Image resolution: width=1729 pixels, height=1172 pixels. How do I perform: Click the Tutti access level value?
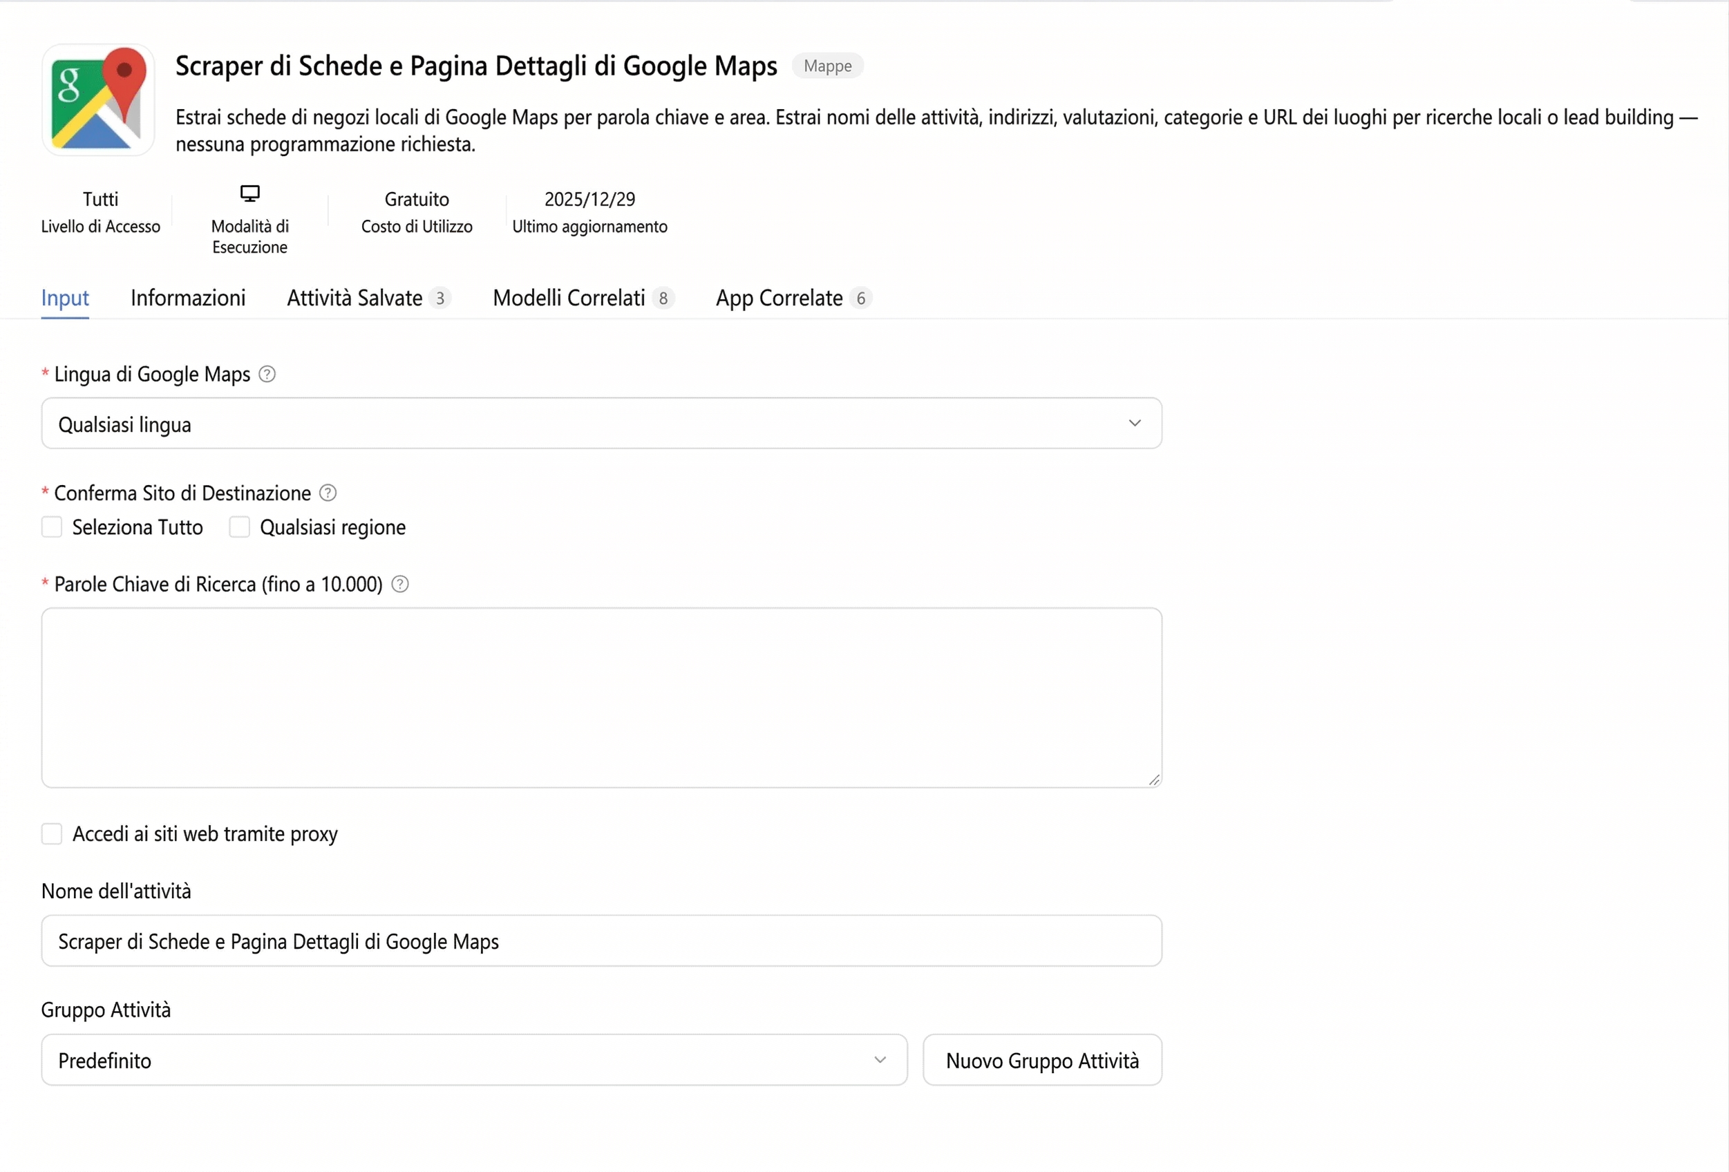[100, 200]
